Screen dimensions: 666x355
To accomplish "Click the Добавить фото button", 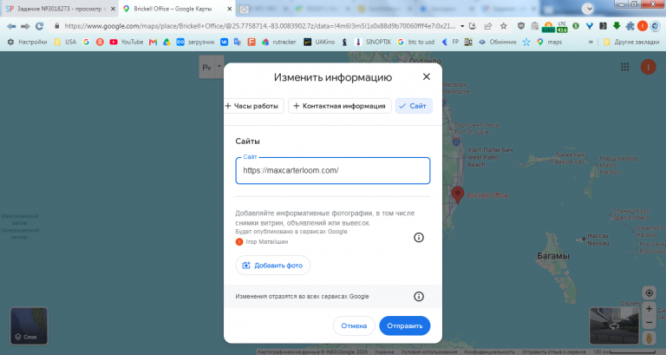I will click(272, 266).
